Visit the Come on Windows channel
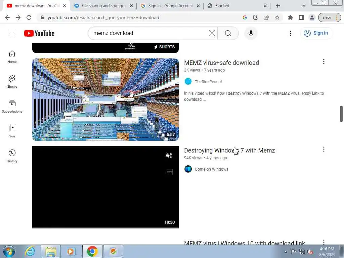 [x=212, y=169]
